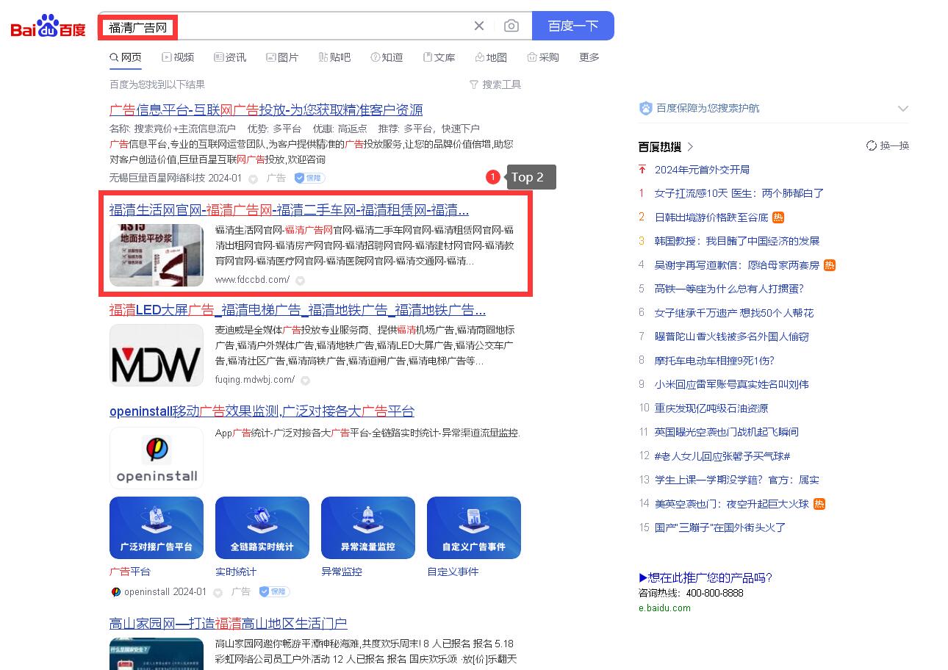This screenshot has width=948, height=670.
Task: Expand arrow beside openinstall 2024-01
Action: point(218,592)
